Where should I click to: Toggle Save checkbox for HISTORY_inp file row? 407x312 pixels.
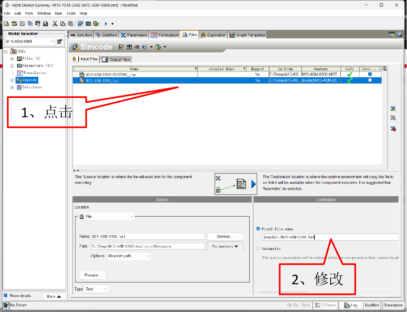pyautogui.click(x=370, y=74)
